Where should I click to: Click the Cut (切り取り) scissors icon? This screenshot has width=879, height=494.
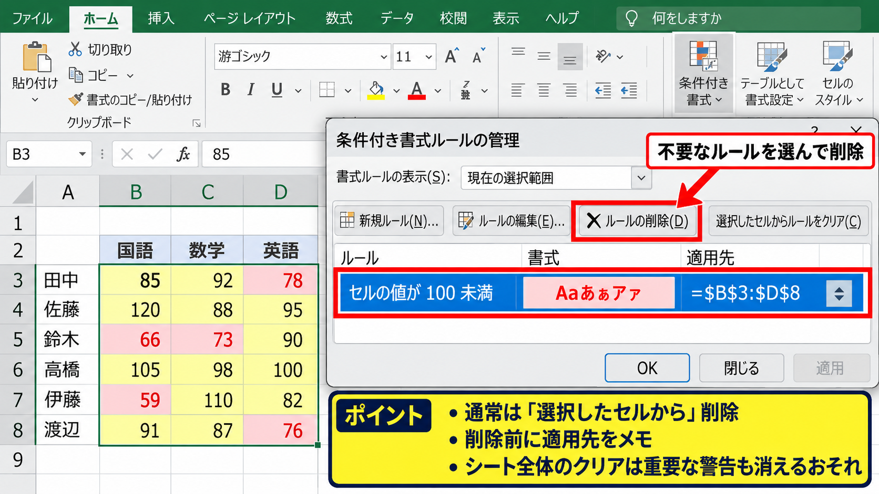(x=75, y=49)
